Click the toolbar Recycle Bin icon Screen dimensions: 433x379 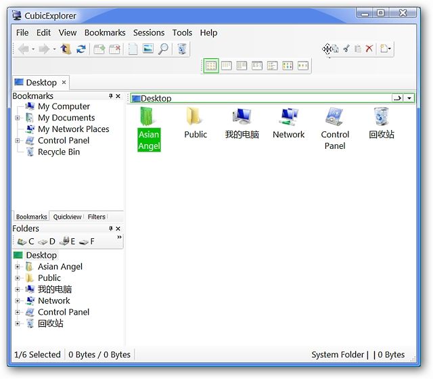tap(182, 49)
